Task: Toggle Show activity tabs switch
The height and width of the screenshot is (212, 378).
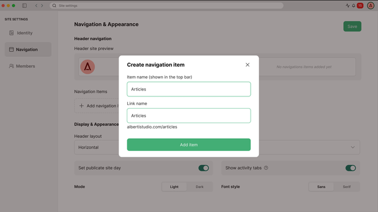Action: tap(351, 168)
